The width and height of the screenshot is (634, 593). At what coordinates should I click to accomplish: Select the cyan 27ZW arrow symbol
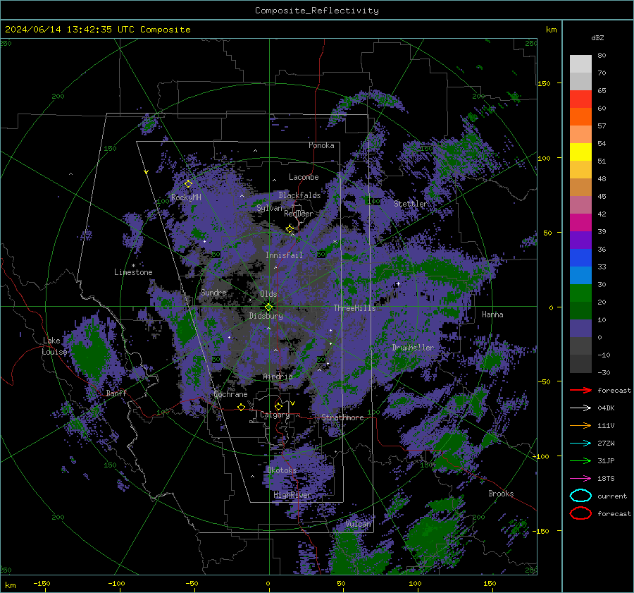pos(580,444)
